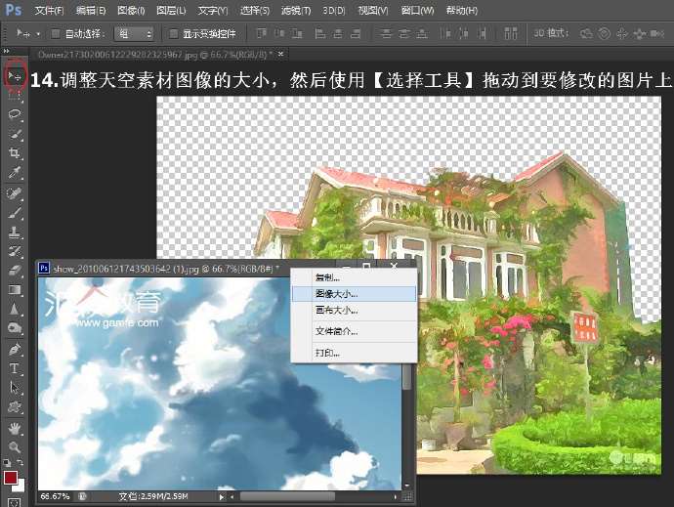This screenshot has width=674, height=507.
Task: Select the Brush tool
Action: click(x=15, y=213)
